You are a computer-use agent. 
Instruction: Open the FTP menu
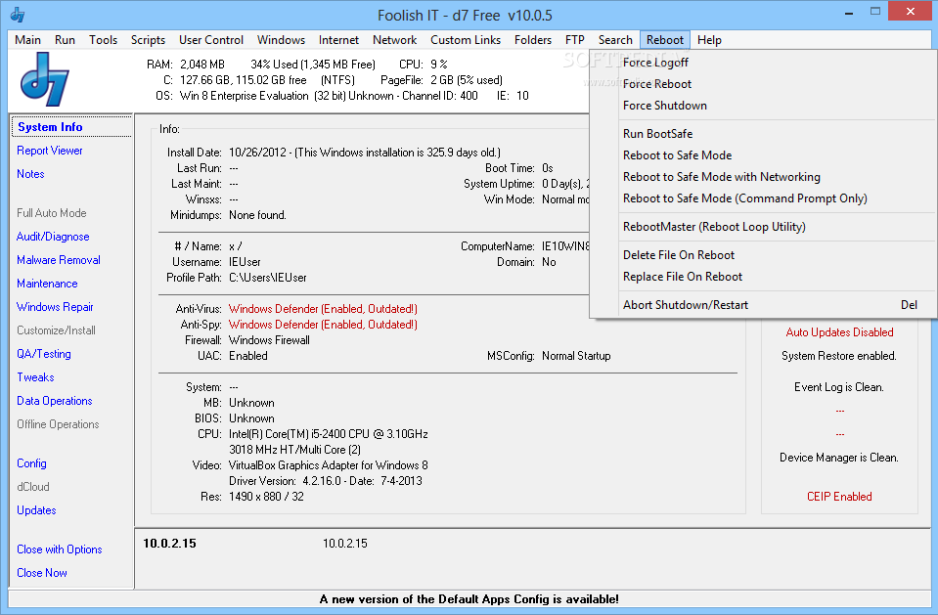[x=574, y=40]
